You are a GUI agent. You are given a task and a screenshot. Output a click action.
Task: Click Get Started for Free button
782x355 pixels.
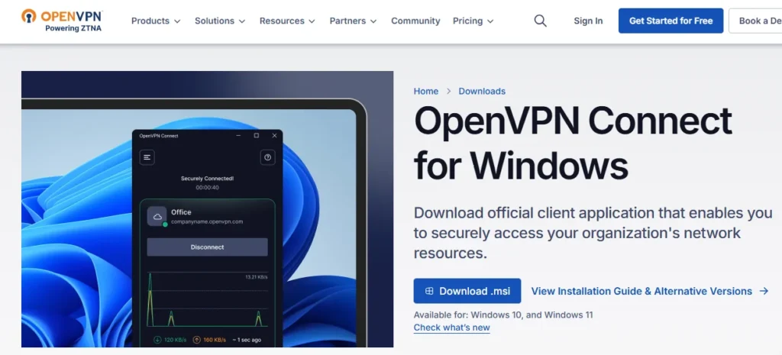click(671, 21)
